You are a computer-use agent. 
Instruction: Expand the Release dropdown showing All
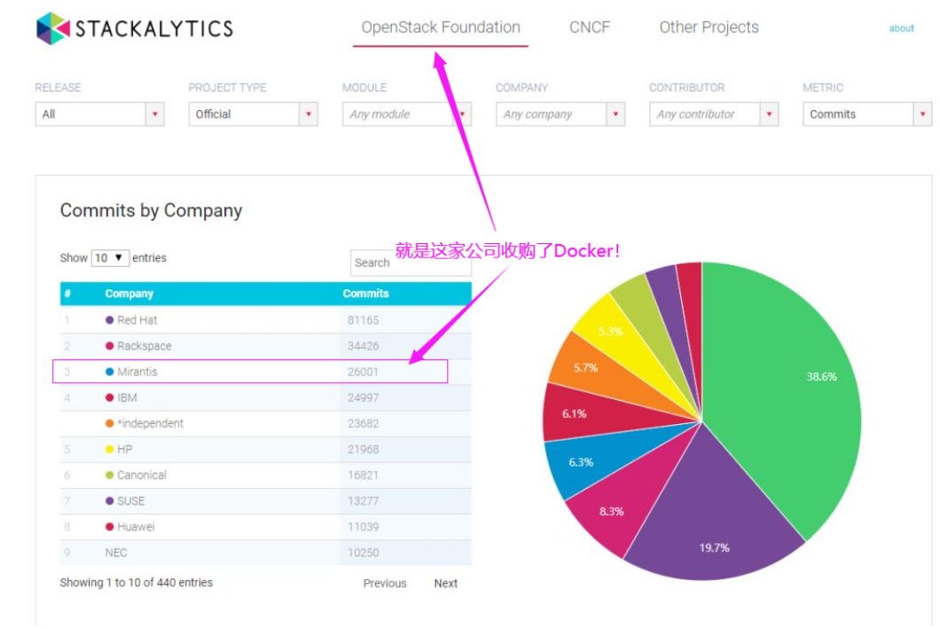(x=99, y=114)
